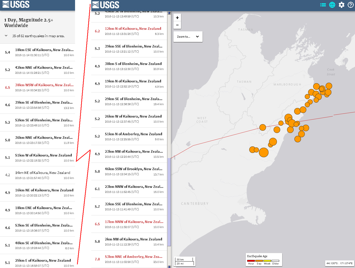The width and height of the screenshot is (355, 268).
Task: Open the 4.9 quake 18km ENE of Kaikoura
Action: (38, 210)
